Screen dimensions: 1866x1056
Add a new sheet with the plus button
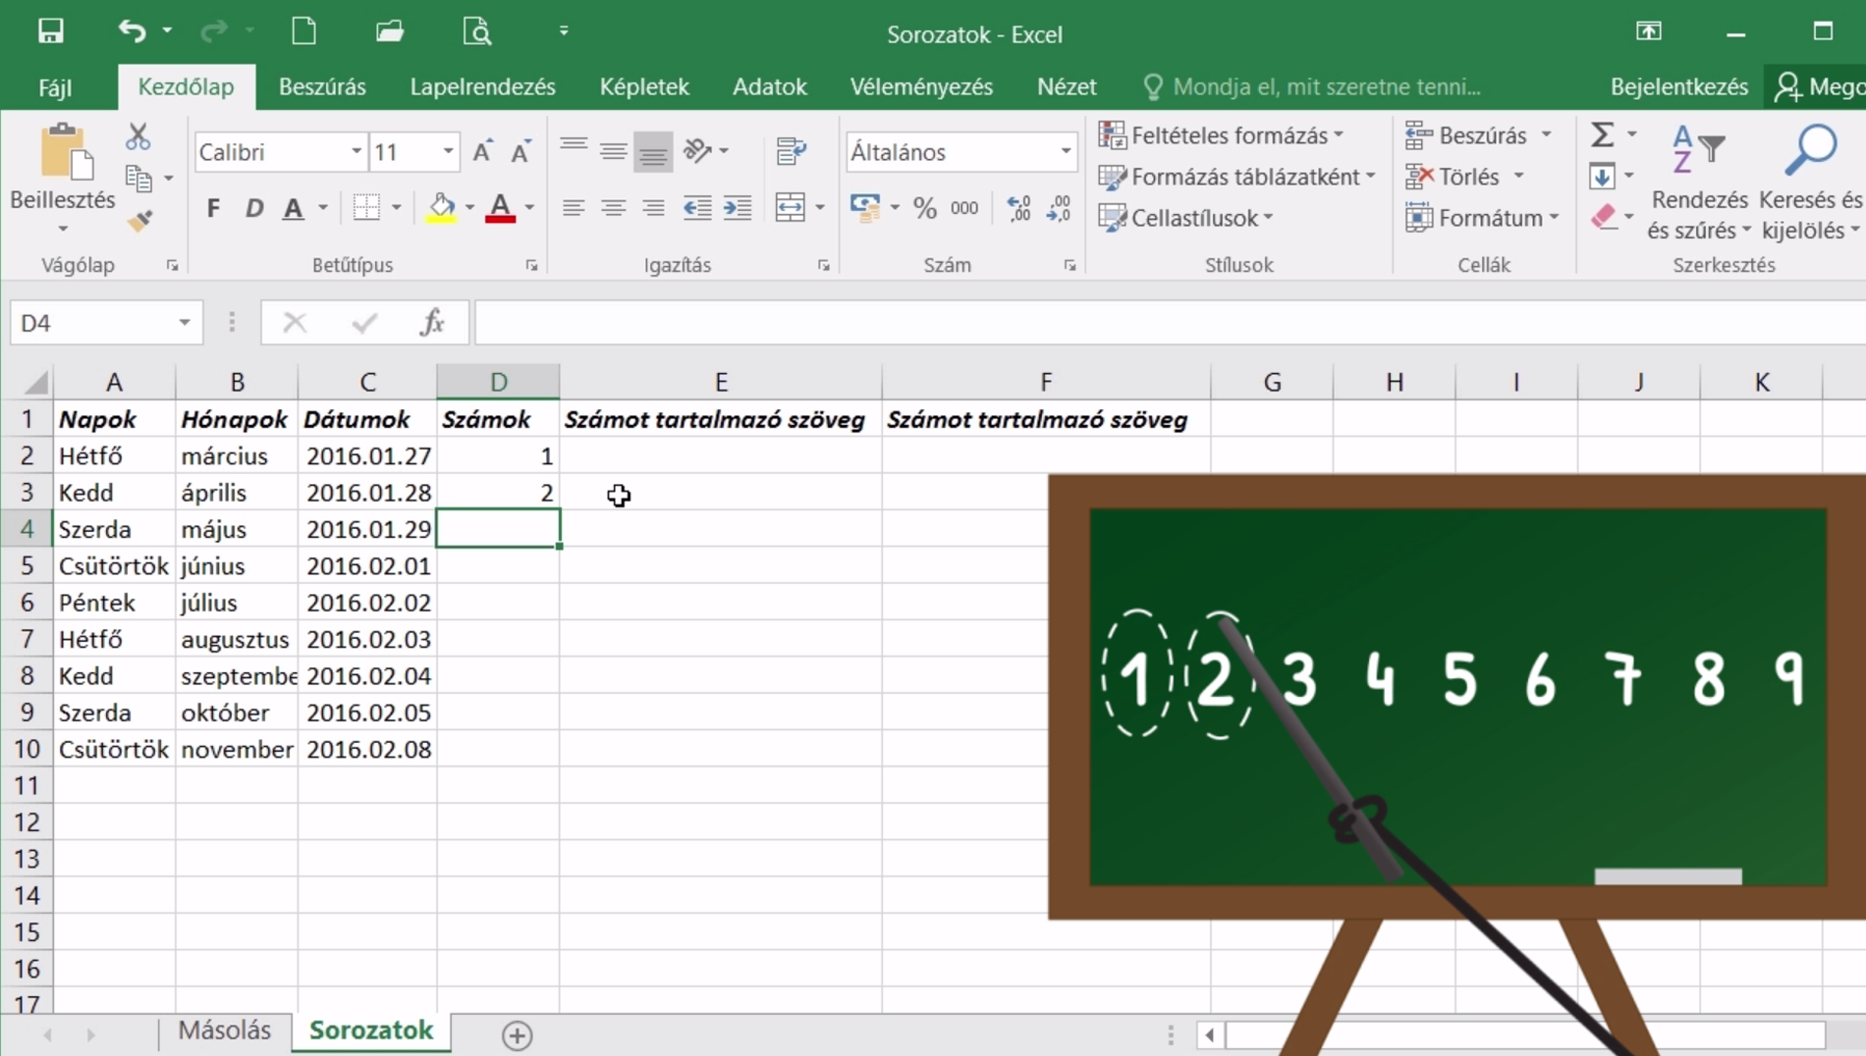click(x=517, y=1035)
